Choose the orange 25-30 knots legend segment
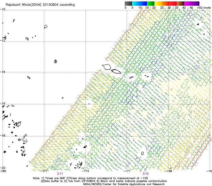 166,3
